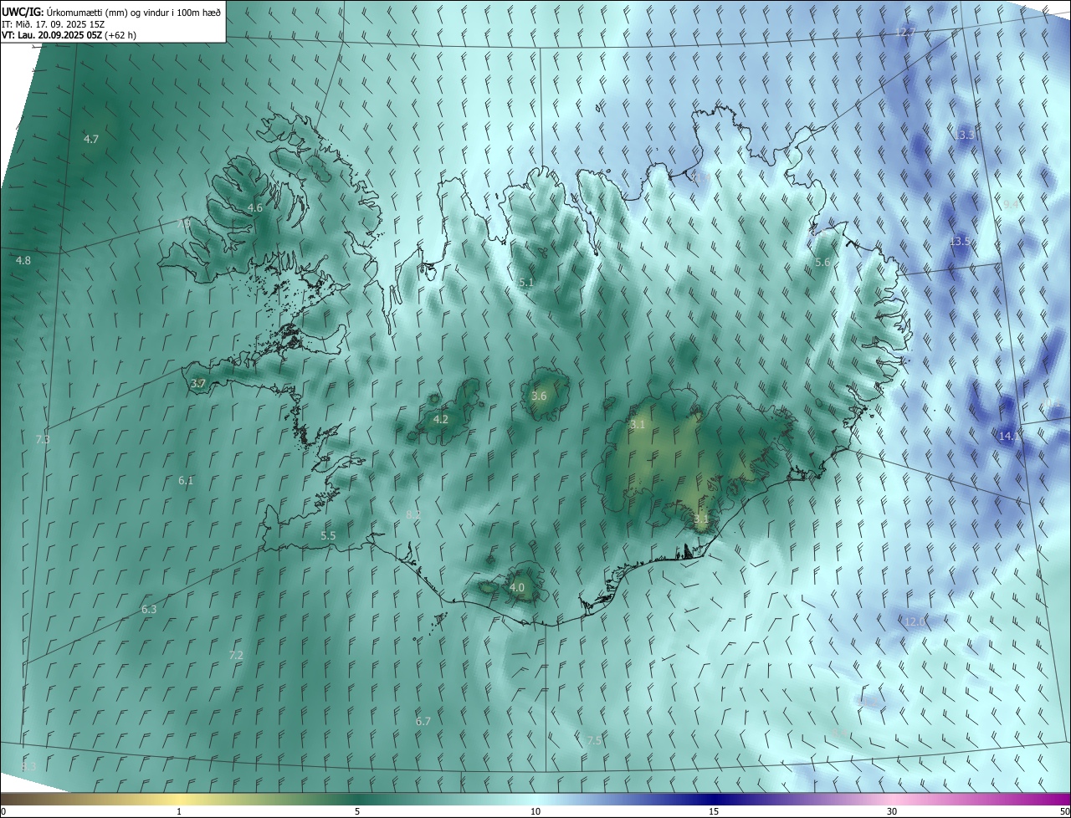The width and height of the screenshot is (1071, 818).
Task: Click the 12.0 map value
Action: pos(915,621)
